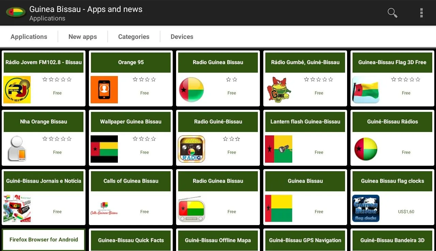Select Guinea-Bissau Quick Facts title
This screenshot has height=251, width=436.
(x=131, y=240)
